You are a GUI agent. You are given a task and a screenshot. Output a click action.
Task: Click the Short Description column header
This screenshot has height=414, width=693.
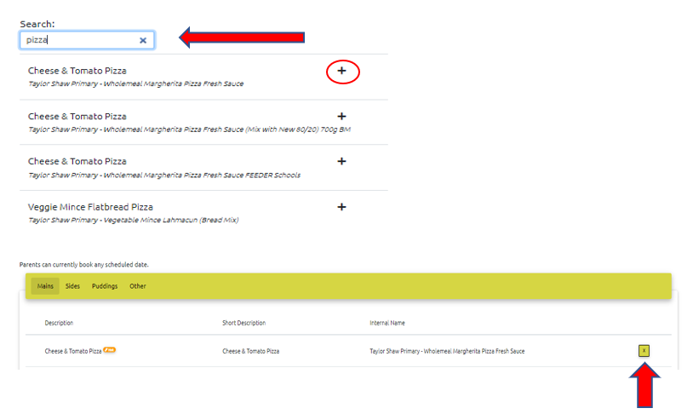[243, 323]
